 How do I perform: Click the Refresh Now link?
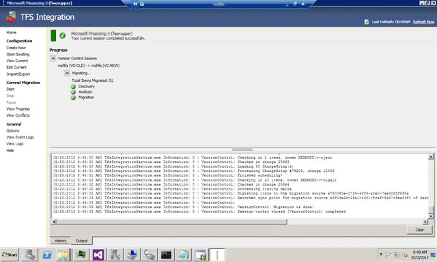[x=423, y=22]
